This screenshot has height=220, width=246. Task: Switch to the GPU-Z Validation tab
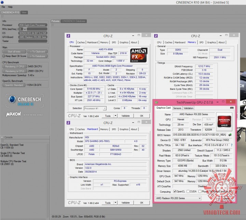[x=188, y=108]
